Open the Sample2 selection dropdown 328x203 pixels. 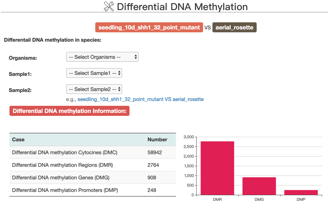[x=94, y=89]
